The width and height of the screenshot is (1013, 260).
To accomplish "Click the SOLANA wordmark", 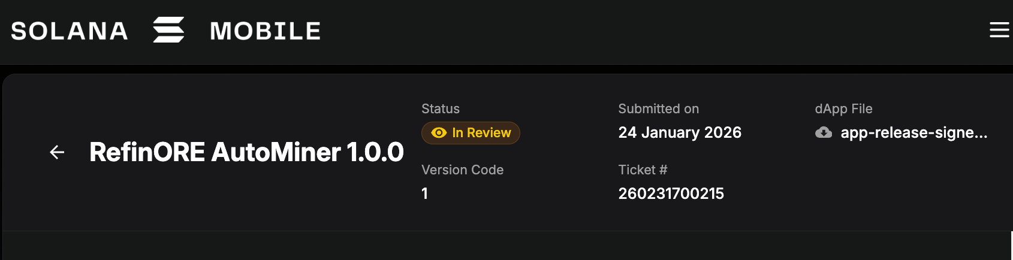I will (x=70, y=31).
